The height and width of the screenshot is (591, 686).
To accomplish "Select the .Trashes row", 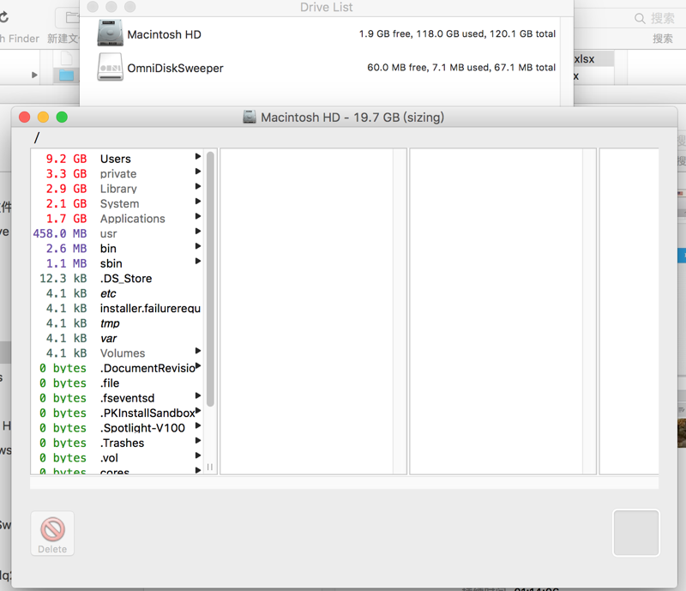I will click(117, 443).
